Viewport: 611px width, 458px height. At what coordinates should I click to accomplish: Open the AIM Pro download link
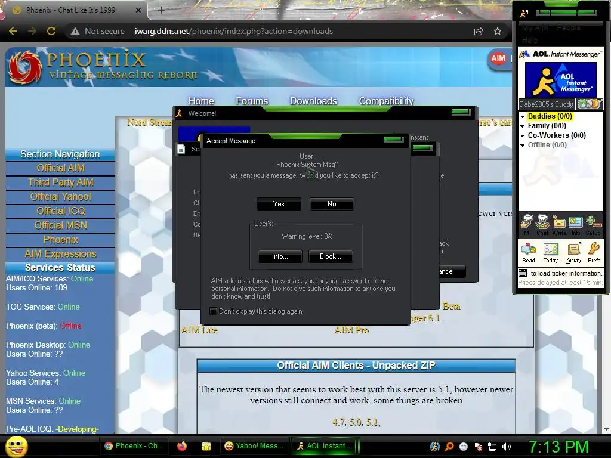351,330
